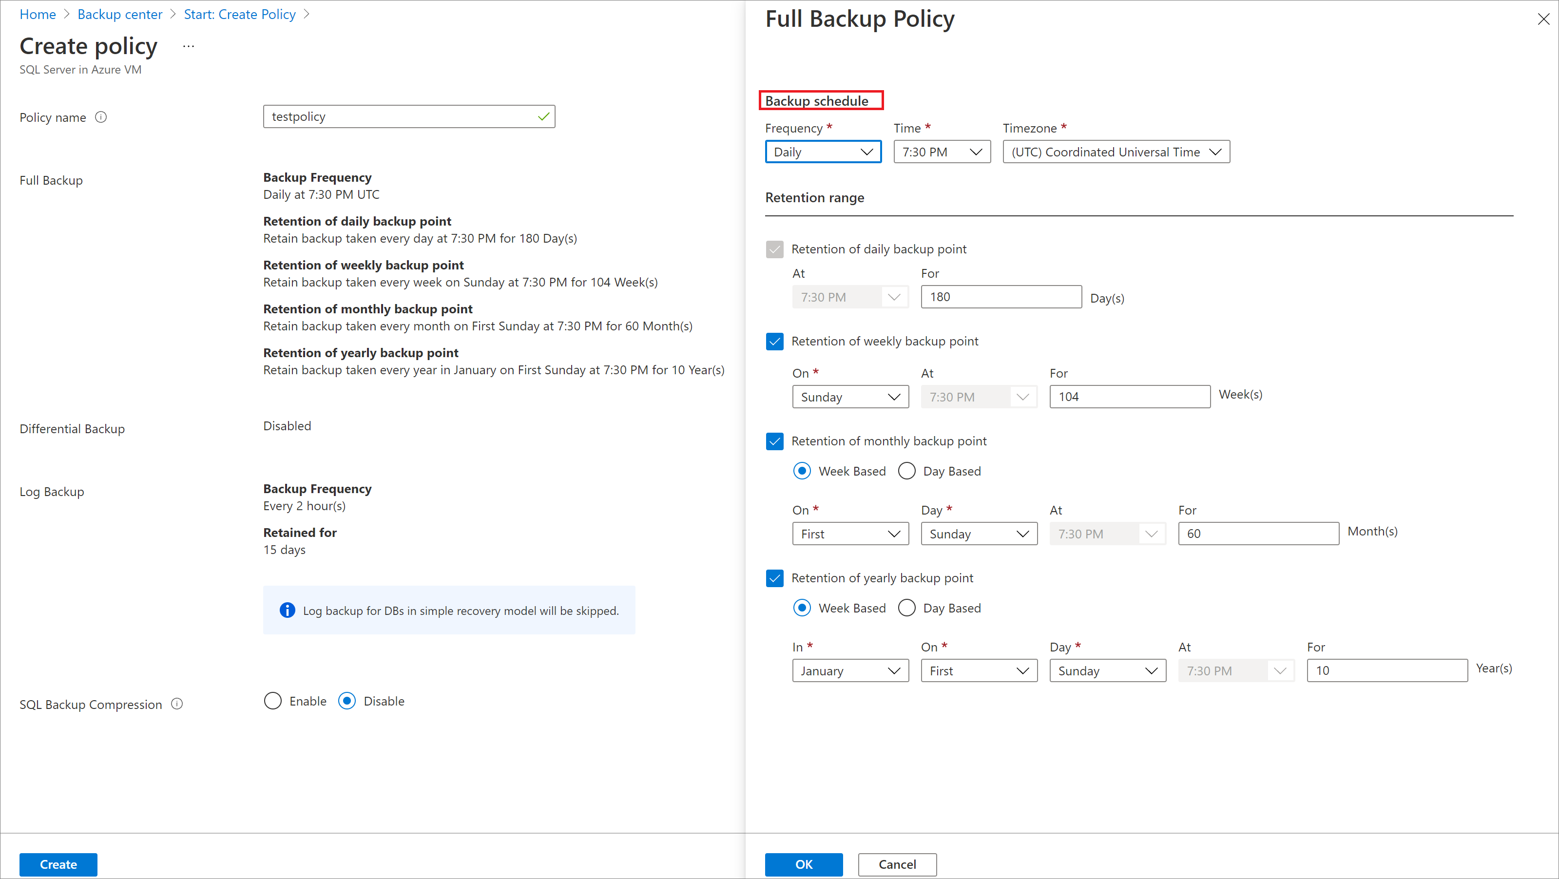Click the Cancel button in Full Backup Policy
Screen dimensions: 1559x879
pos(897,864)
